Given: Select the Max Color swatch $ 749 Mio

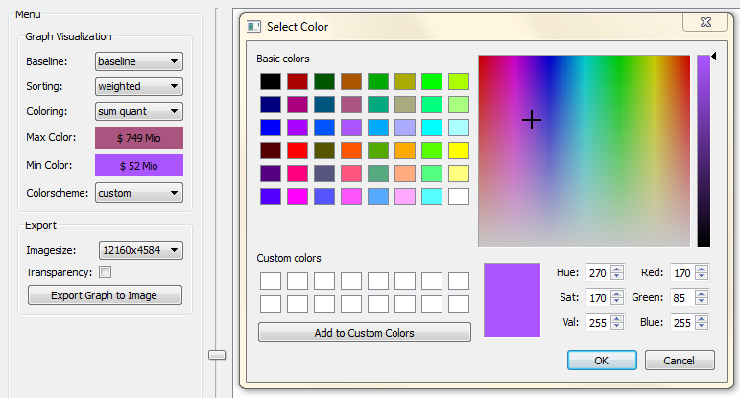Looking at the screenshot, I should (139, 138).
